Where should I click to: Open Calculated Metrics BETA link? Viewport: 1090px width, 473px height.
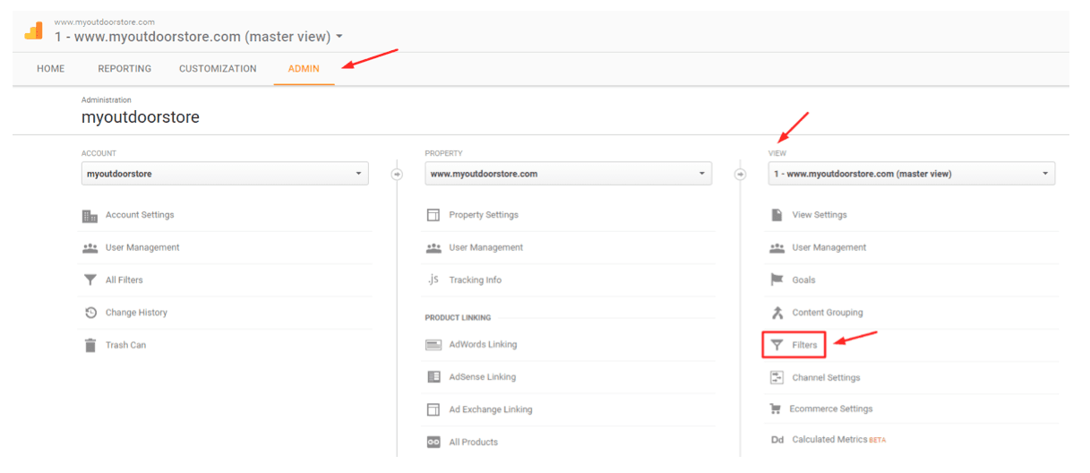point(839,440)
